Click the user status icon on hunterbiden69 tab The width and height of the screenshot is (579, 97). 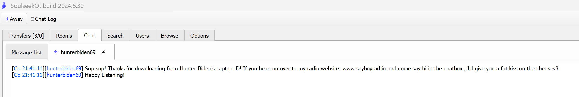pyautogui.click(x=56, y=52)
